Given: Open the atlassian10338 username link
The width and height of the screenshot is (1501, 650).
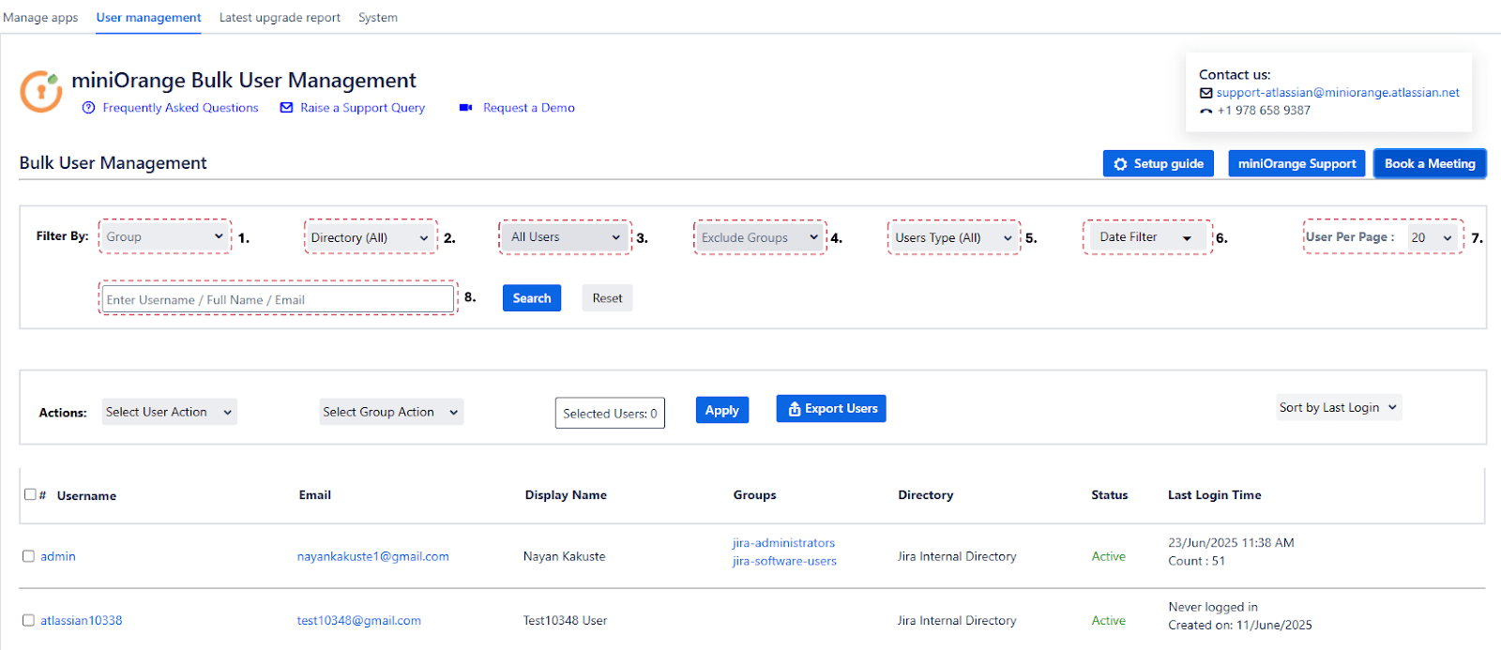Looking at the screenshot, I should point(82,620).
